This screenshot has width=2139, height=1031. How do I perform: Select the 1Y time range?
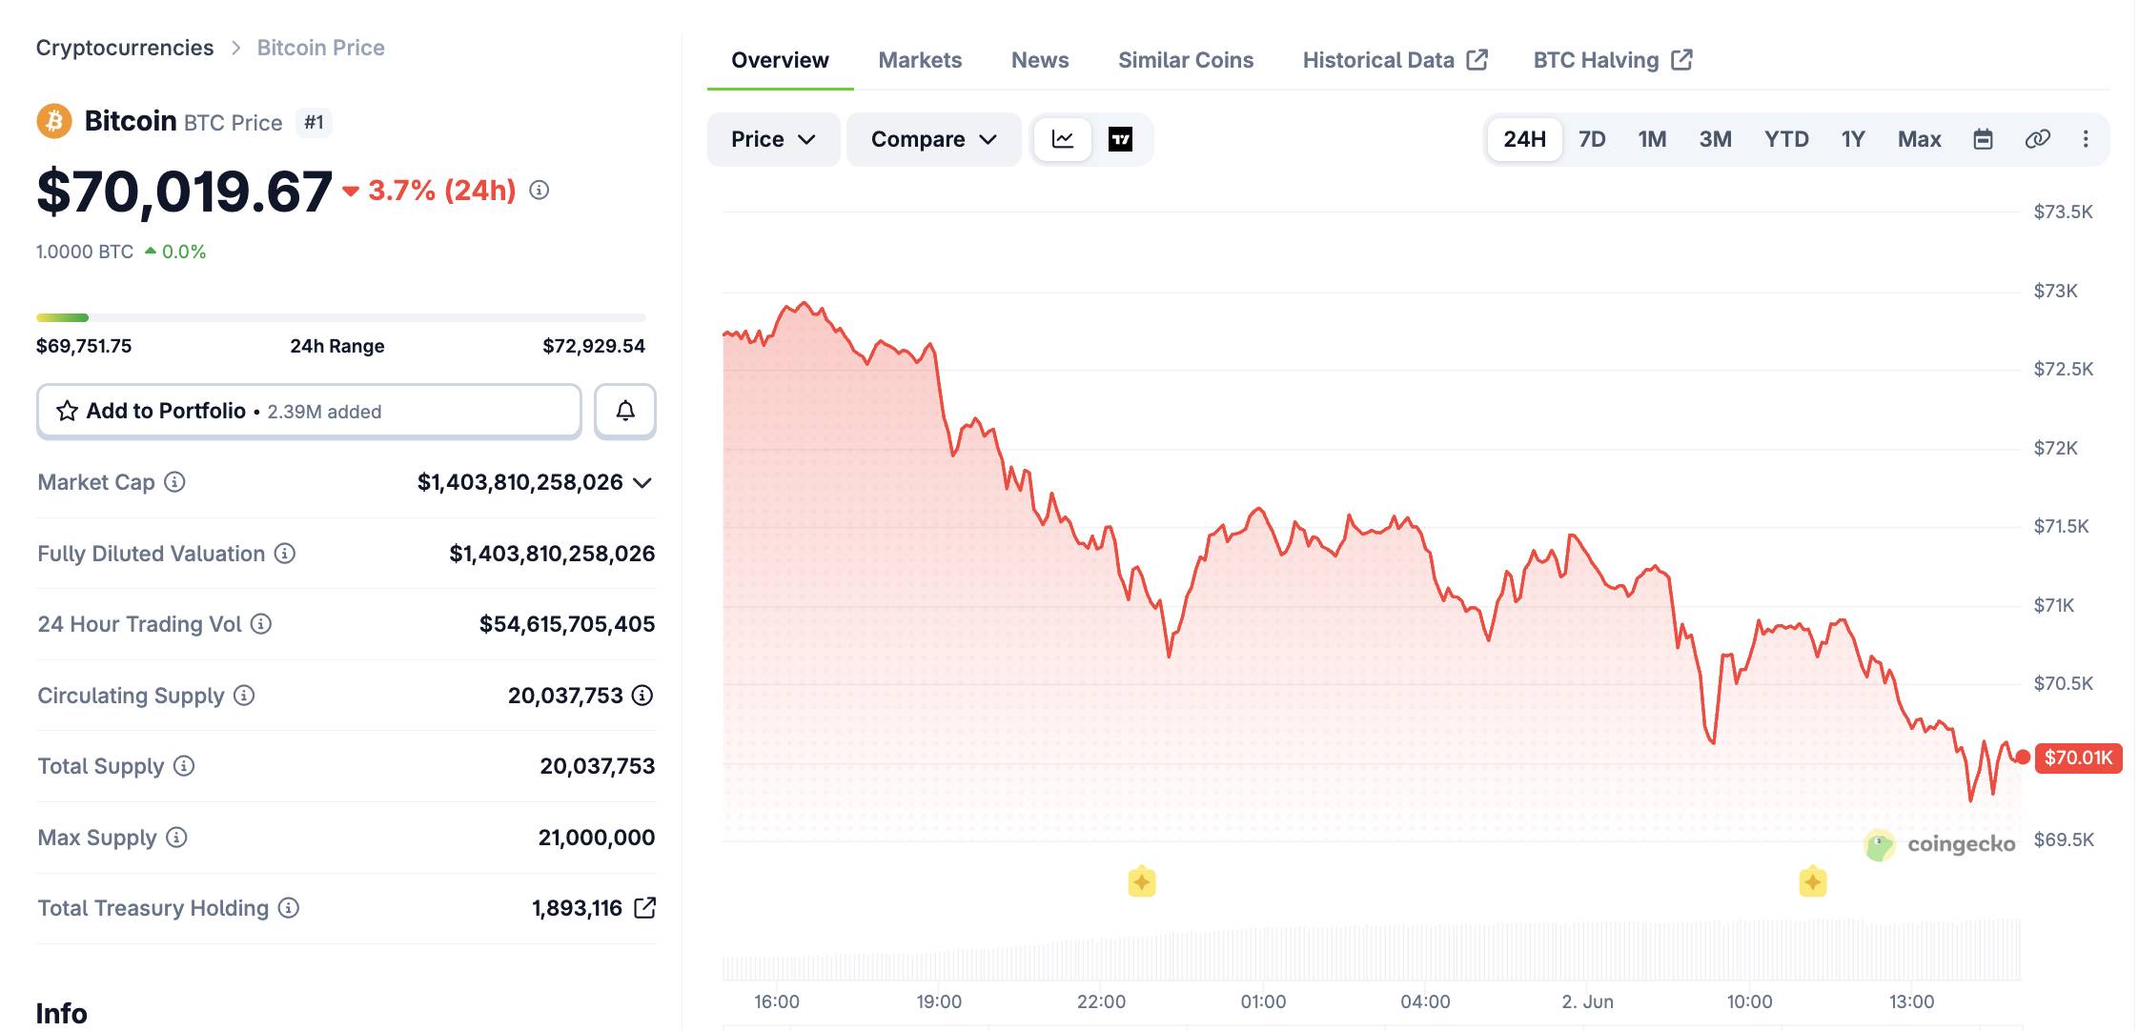1853,139
